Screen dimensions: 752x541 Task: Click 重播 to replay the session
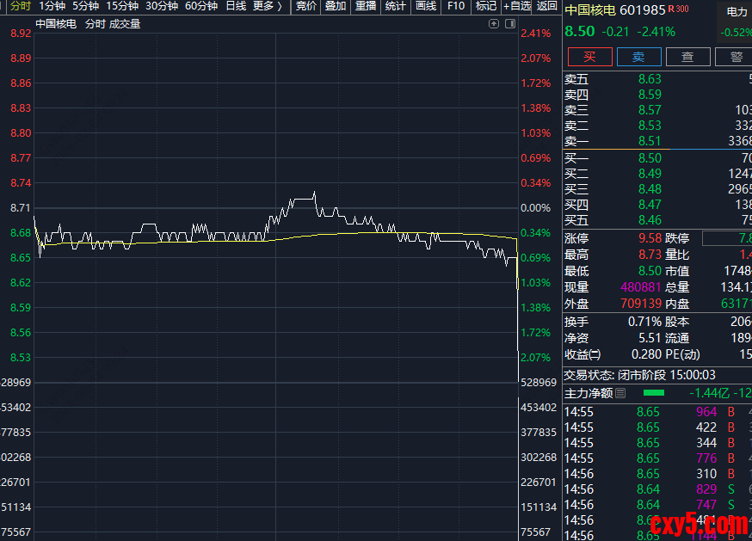[x=366, y=6]
